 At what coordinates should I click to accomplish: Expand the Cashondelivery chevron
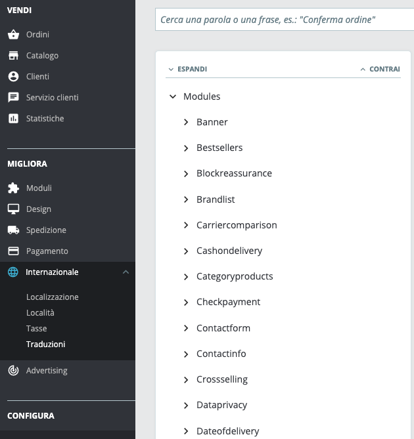(x=186, y=251)
